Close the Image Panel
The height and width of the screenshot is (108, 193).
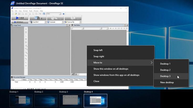coord(69,25)
